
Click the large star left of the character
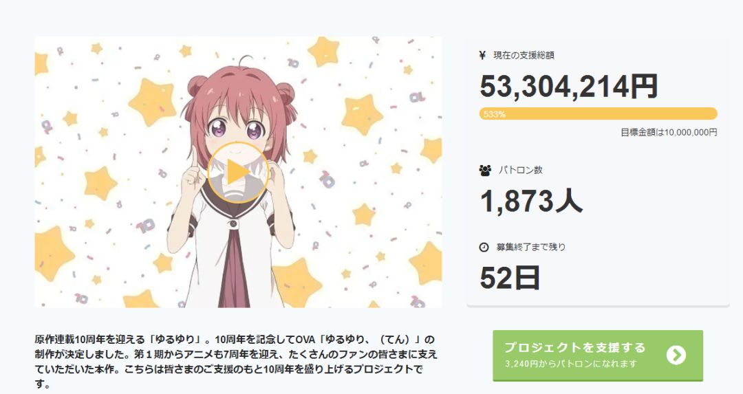[x=152, y=102]
